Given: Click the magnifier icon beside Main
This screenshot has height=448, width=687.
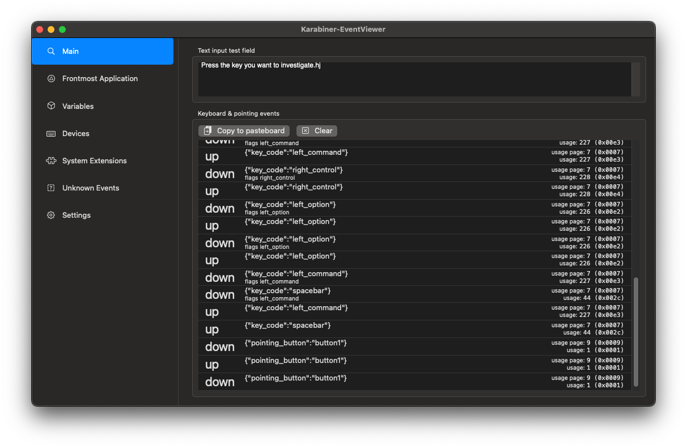Looking at the screenshot, I should pyautogui.click(x=51, y=51).
